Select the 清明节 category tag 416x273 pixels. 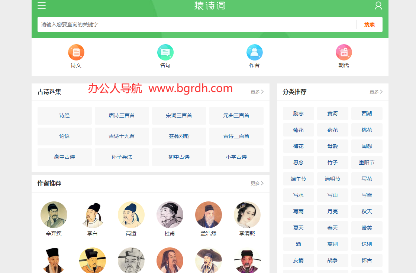click(x=333, y=179)
